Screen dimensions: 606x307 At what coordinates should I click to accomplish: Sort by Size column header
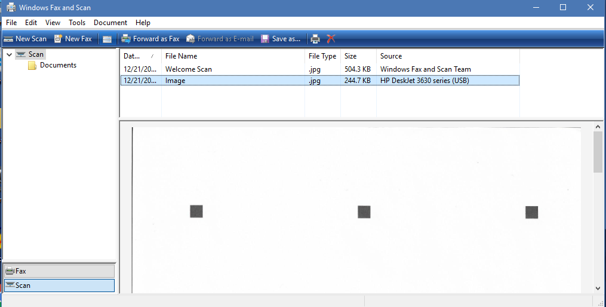coord(358,56)
